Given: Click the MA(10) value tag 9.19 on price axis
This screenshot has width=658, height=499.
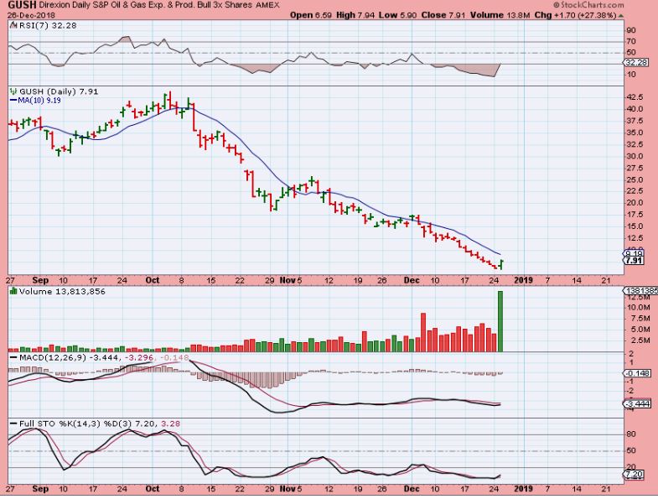Looking at the screenshot, I should click(x=634, y=253).
